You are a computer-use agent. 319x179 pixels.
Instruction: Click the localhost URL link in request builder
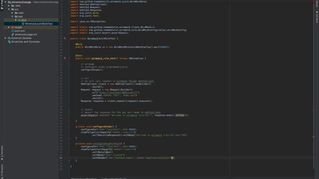click(x=118, y=92)
